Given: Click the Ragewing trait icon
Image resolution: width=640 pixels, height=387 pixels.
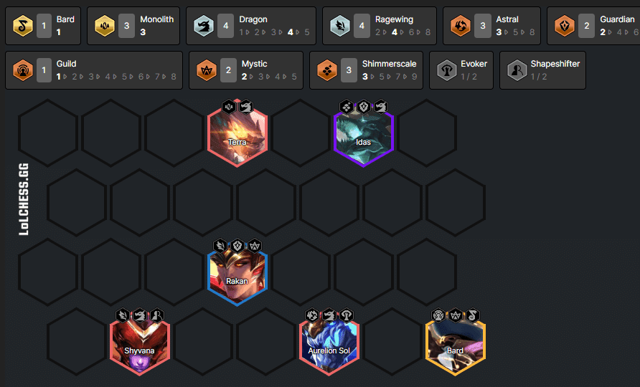Looking at the screenshot, I should tap(340, 26).
